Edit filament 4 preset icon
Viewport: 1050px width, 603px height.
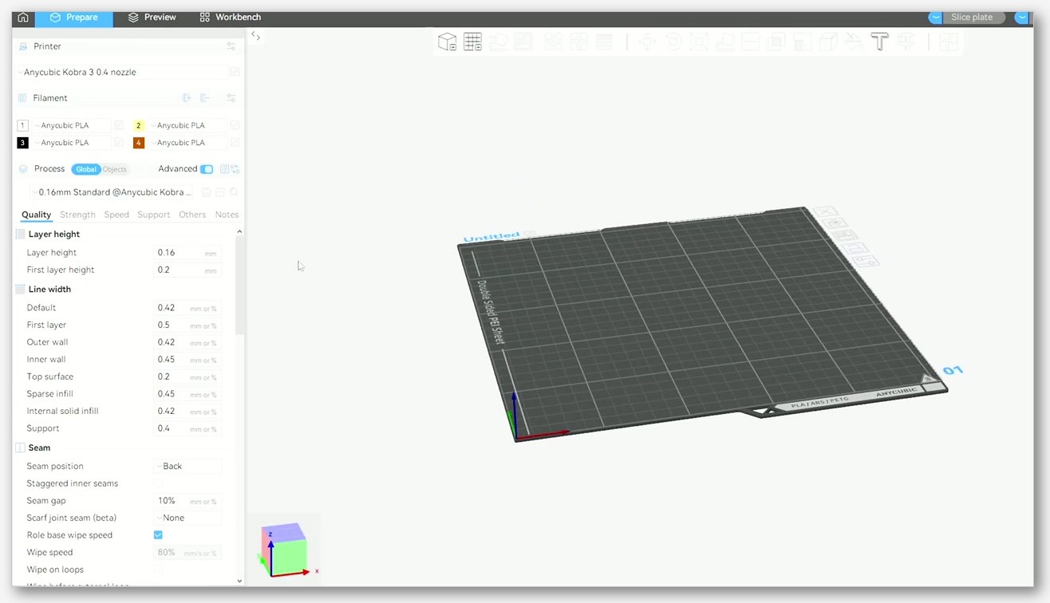pos(235,143)
